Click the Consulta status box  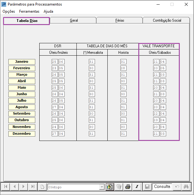tap(162, 187)
